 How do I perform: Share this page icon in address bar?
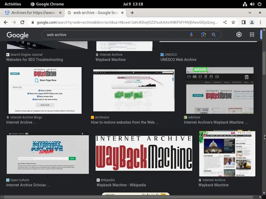225,22
